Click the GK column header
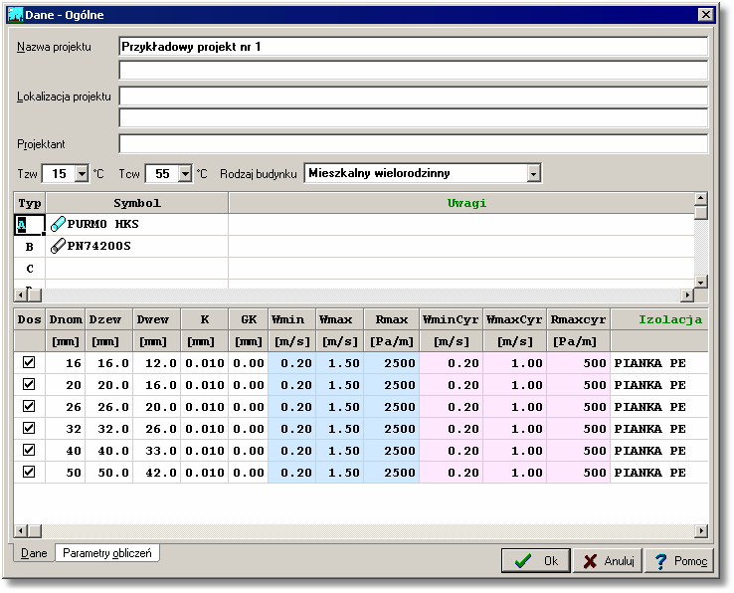The height and width of the screenshot is (593, 734). click(249, 319)
